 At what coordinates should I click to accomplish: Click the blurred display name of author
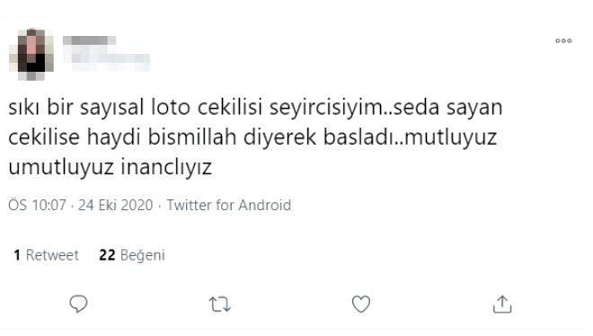89,40
